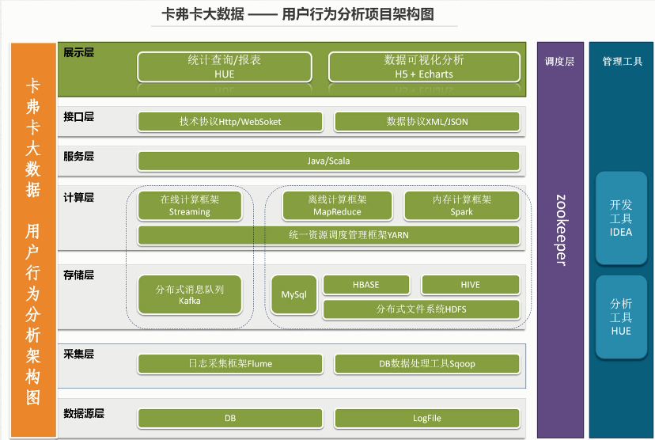
Task: Click the LogFile data source block
Action: click(x=427, y=418)
